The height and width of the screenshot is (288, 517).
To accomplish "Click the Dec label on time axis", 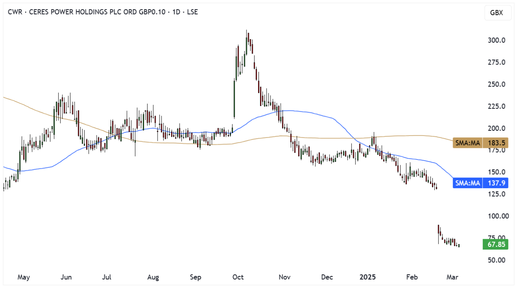I will click(327, 277).
